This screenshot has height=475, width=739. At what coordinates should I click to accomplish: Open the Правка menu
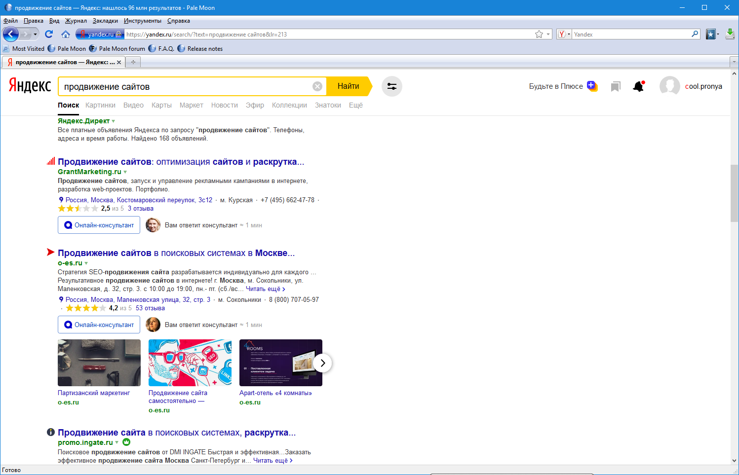(34, 21)
